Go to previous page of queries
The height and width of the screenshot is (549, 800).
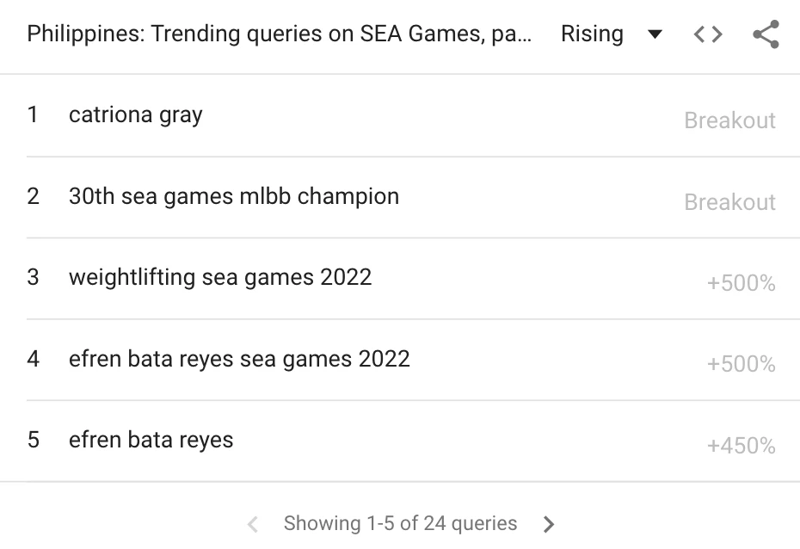click(x=252, y=524)
